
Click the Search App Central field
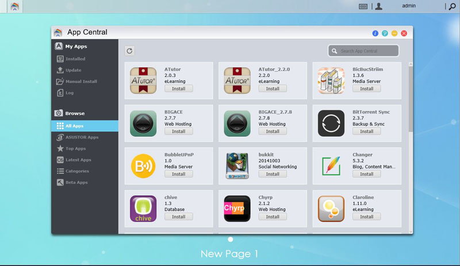363,51
